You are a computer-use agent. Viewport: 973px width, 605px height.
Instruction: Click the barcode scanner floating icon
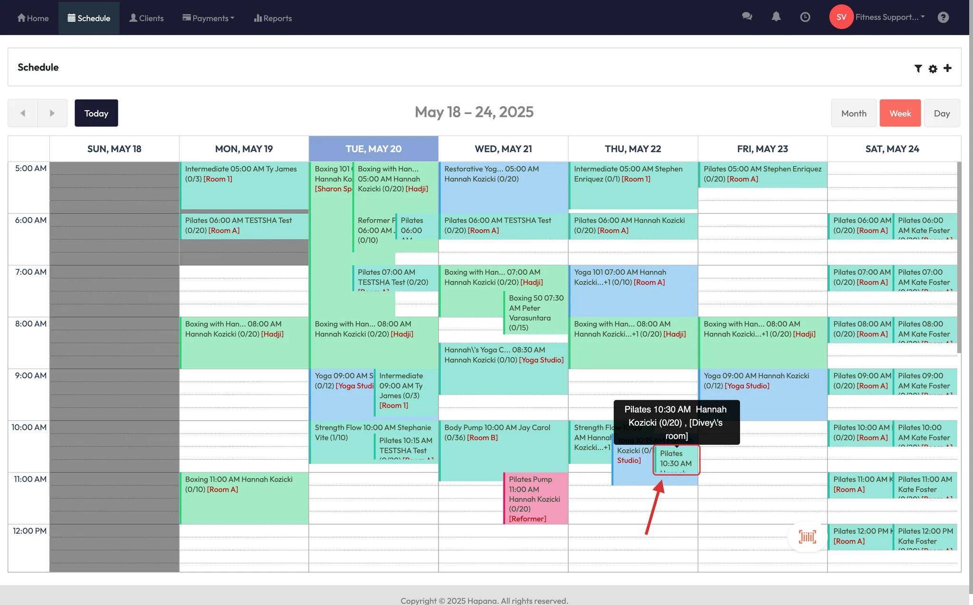pos(807,537)
